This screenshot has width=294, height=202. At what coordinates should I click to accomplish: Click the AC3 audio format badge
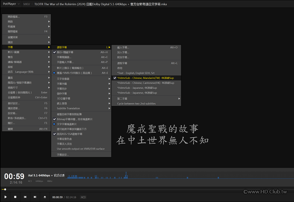83,197
